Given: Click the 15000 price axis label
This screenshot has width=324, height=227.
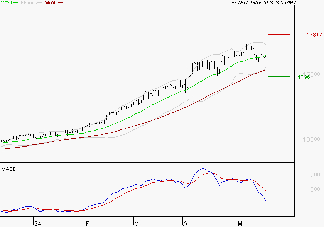Looking at the screenshot, I should [312, 74].
